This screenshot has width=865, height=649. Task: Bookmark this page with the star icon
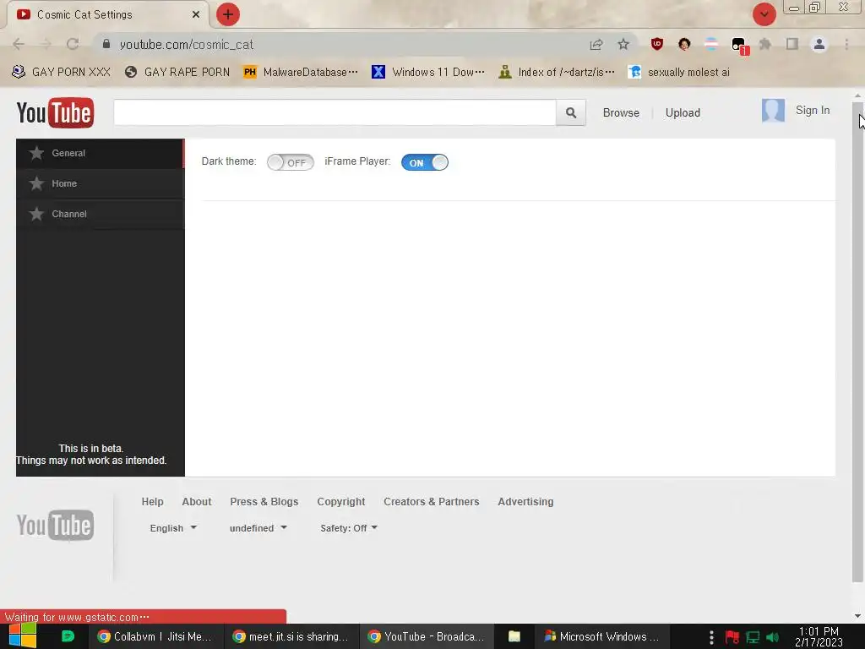click(x=623, y=44)
